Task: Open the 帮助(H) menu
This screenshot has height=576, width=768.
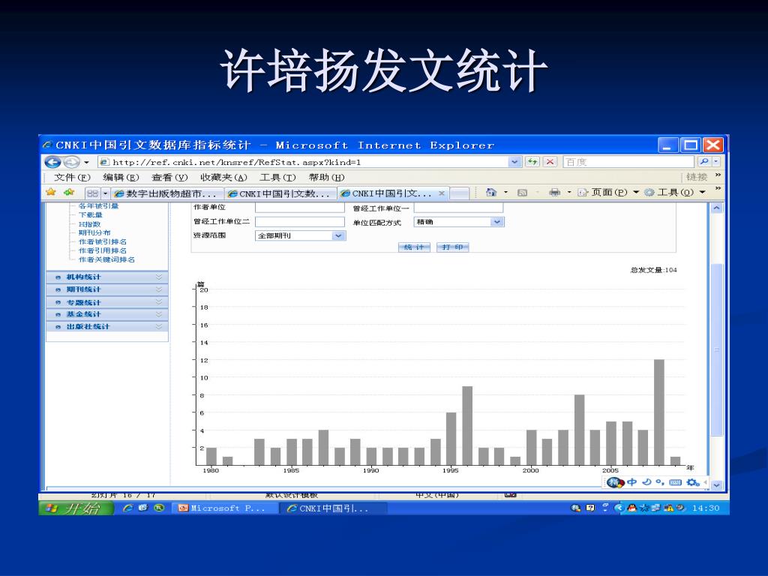Action: pos(327,177)
